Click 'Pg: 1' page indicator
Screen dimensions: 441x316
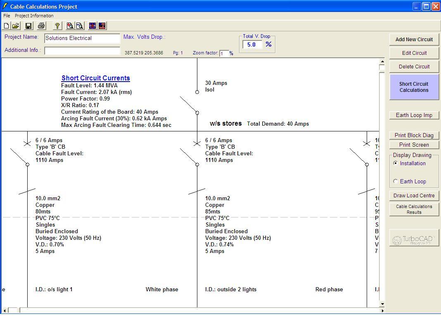pyautogui.click(x=178, y=53)
